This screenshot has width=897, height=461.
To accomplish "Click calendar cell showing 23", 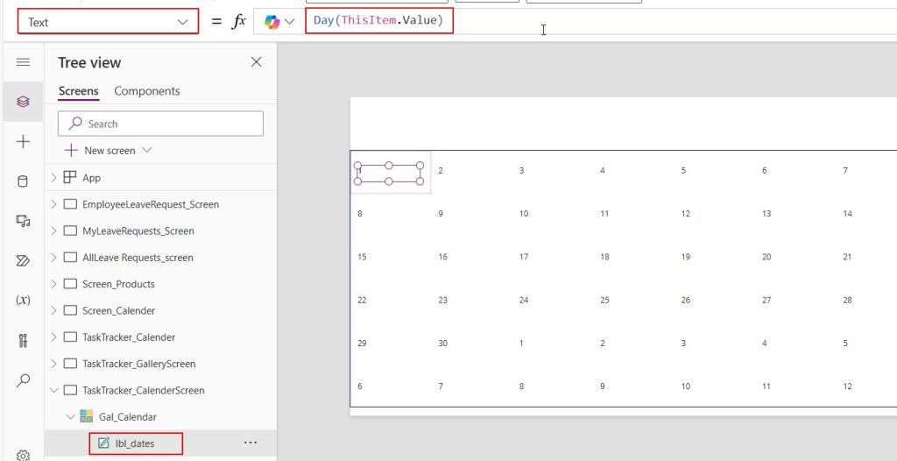I will pos(442,300).
